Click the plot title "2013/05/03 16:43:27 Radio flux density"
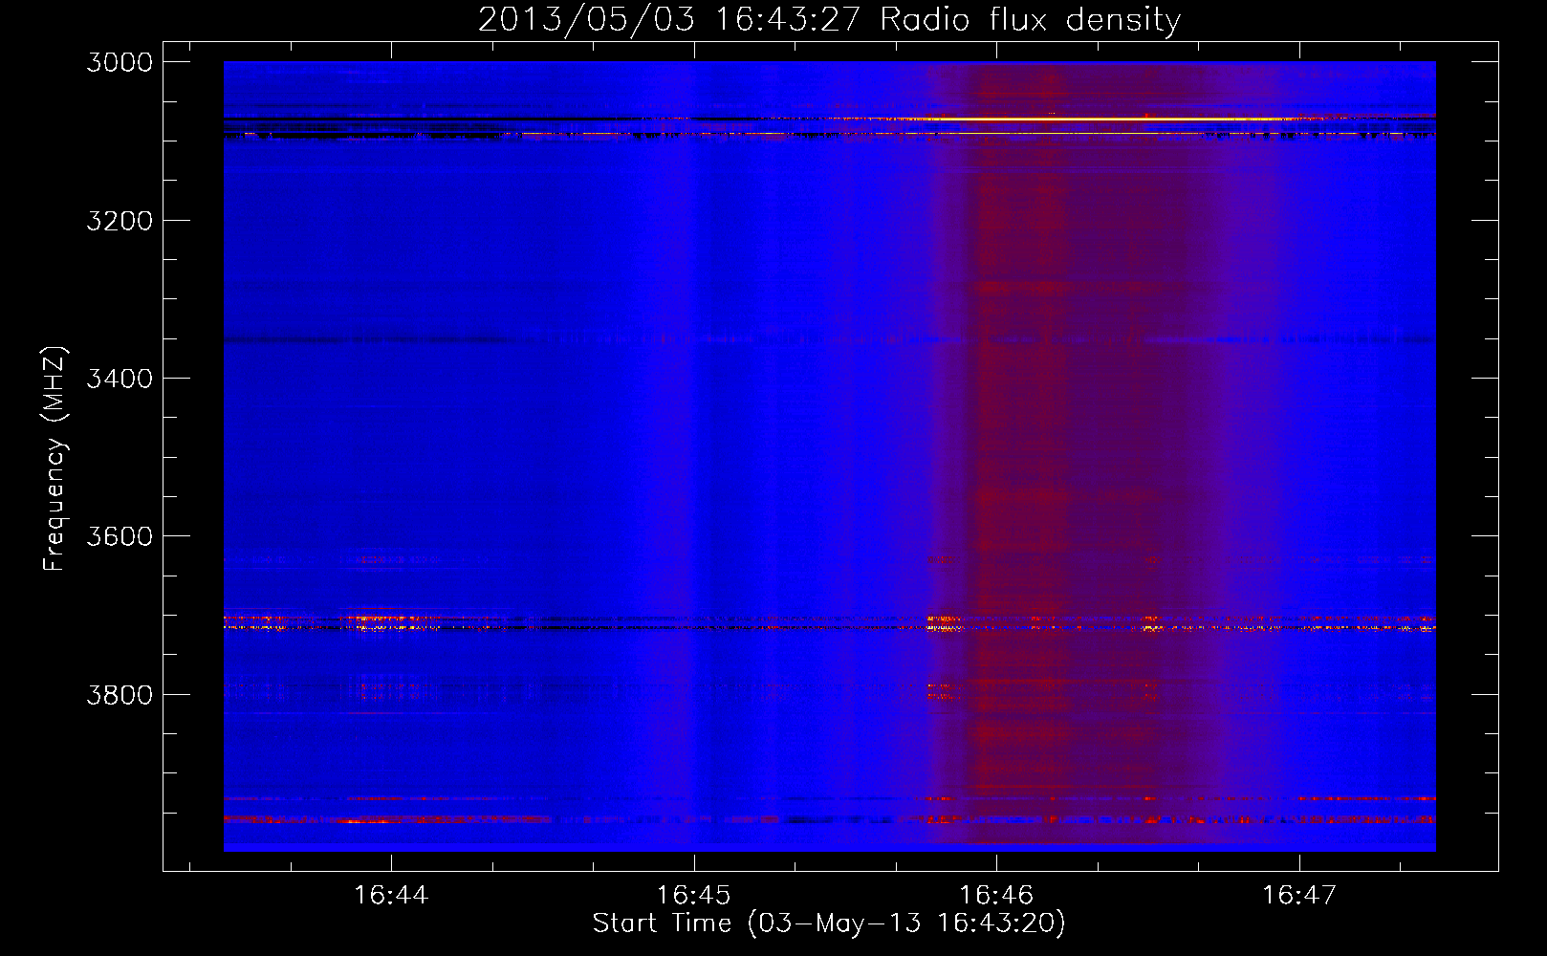The width and height of the screenshot is (1547, 956). 829,19
